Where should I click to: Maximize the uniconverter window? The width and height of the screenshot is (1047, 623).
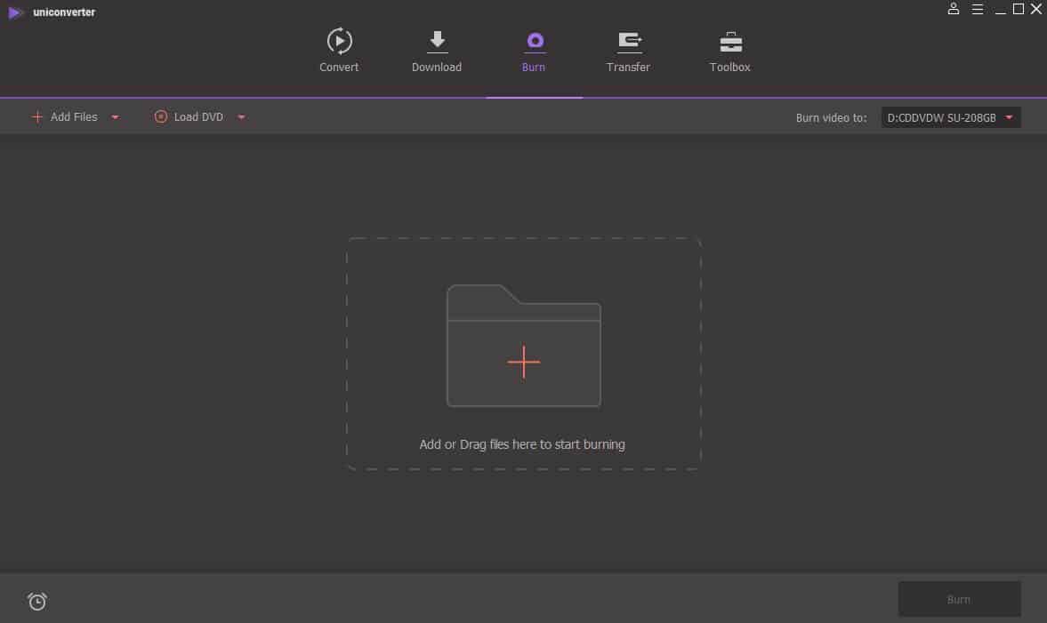pos(1019,9)
